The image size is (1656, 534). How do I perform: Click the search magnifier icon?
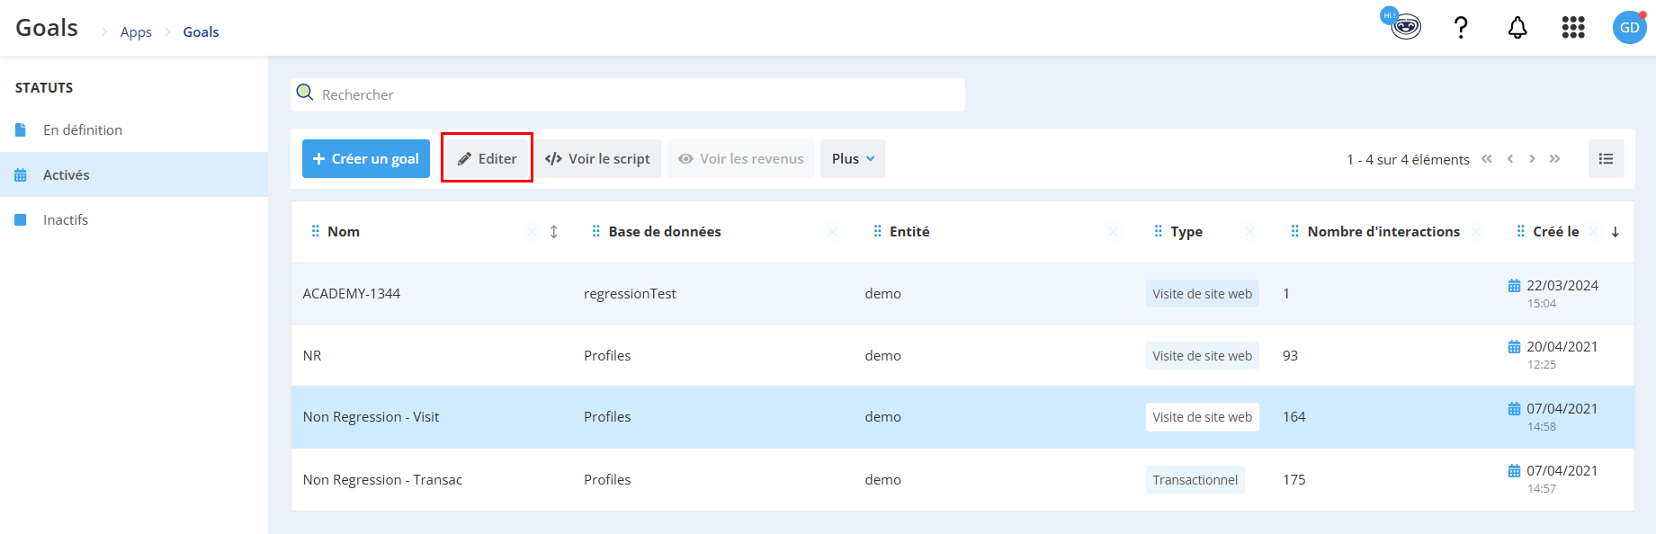[x=305, y=93]
